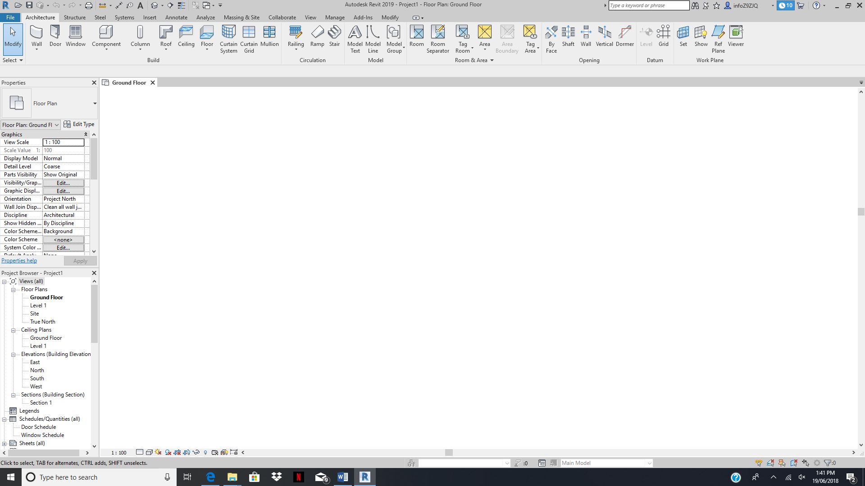Place a Room with the Room tool

[x=416, y=36]
